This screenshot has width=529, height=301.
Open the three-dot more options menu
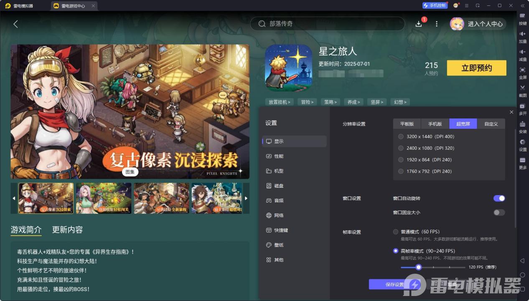pos(437,24)
